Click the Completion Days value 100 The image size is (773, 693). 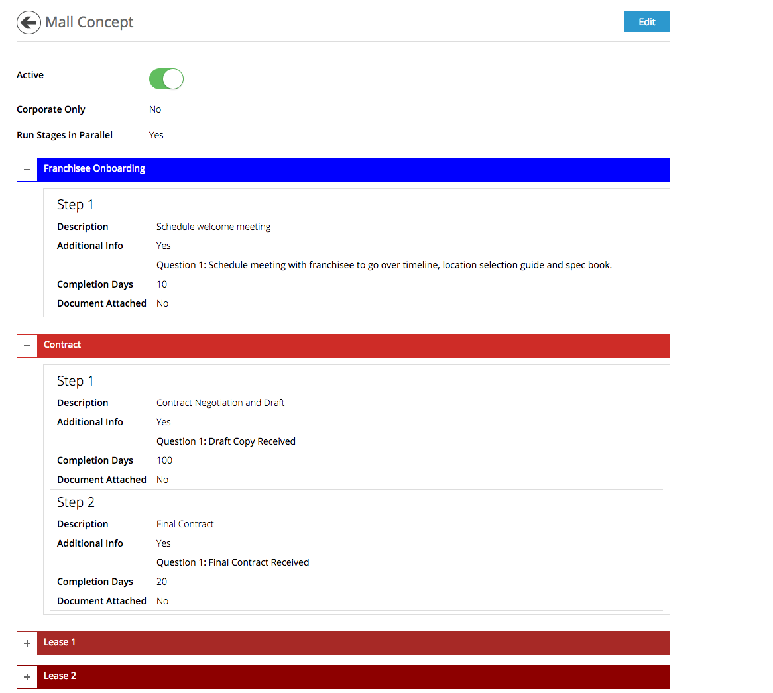pos(164,460)
